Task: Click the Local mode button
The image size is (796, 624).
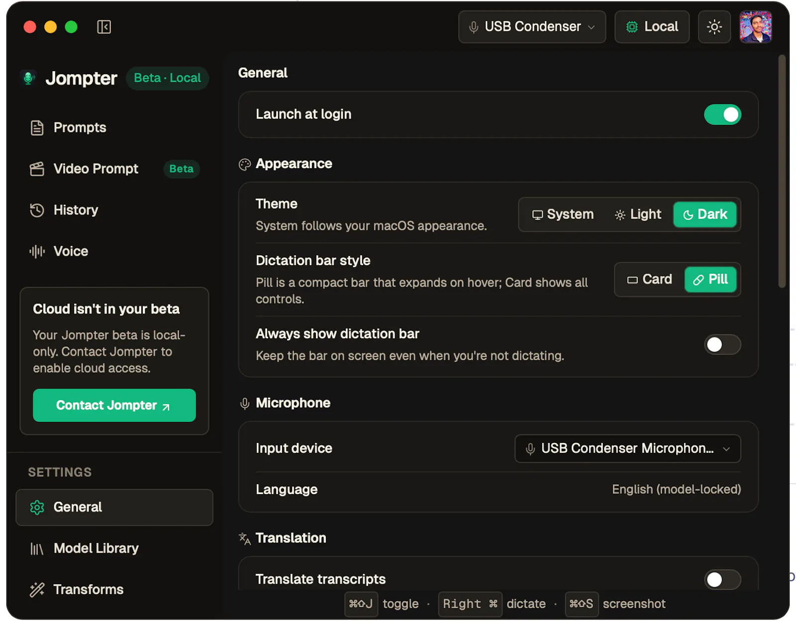Action: click(652, 27)
